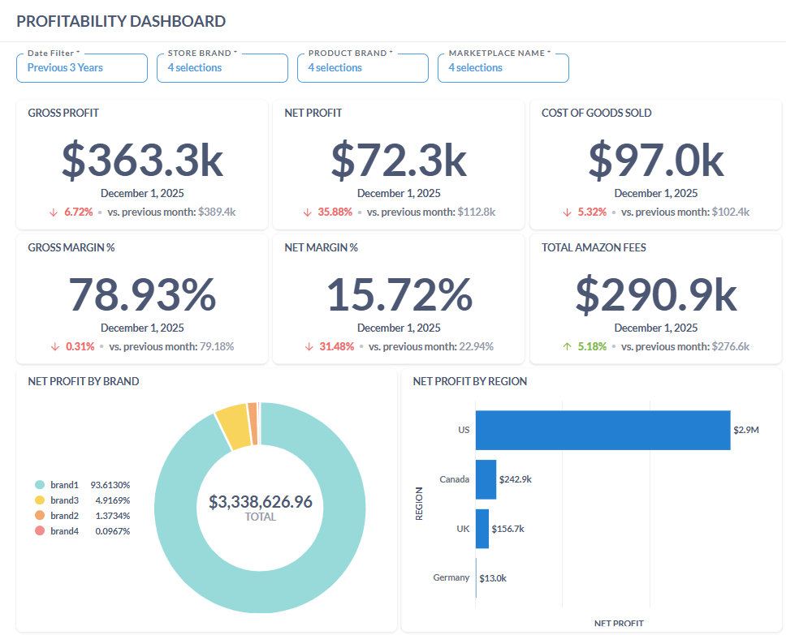Open the Date Filter dropdown
The image size is (786, 635).
coord(81,67)
